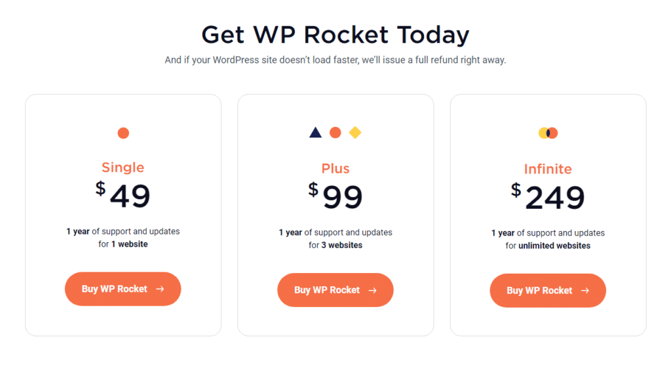Click the unlimited websites description text
This screenshot has width=671, height=366.
point(548,246)
